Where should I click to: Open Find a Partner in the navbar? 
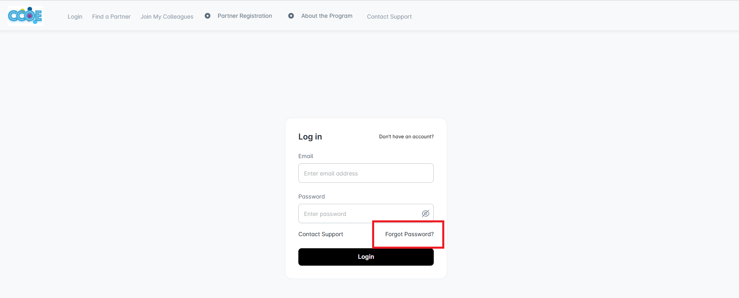111,17
